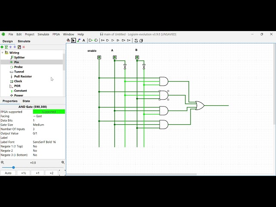The height and width of the screenshot is (207, 276).
Task: Click the zoom out magnifier icon
Action: (3, 163)
